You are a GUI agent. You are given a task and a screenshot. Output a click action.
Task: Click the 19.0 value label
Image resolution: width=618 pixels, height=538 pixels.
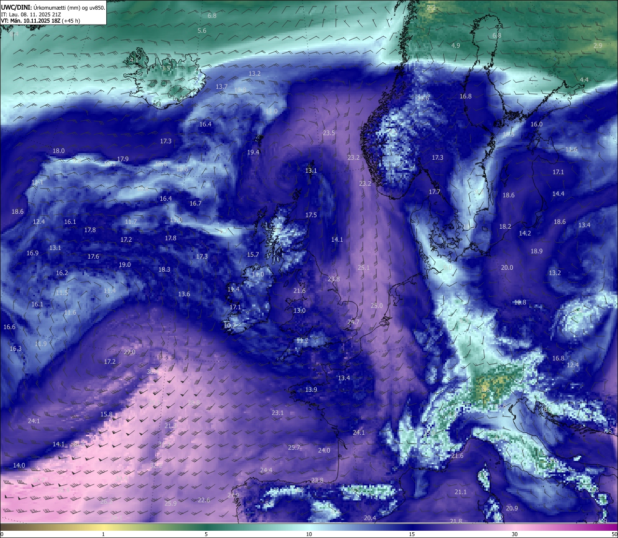click(x=125, y=264)
